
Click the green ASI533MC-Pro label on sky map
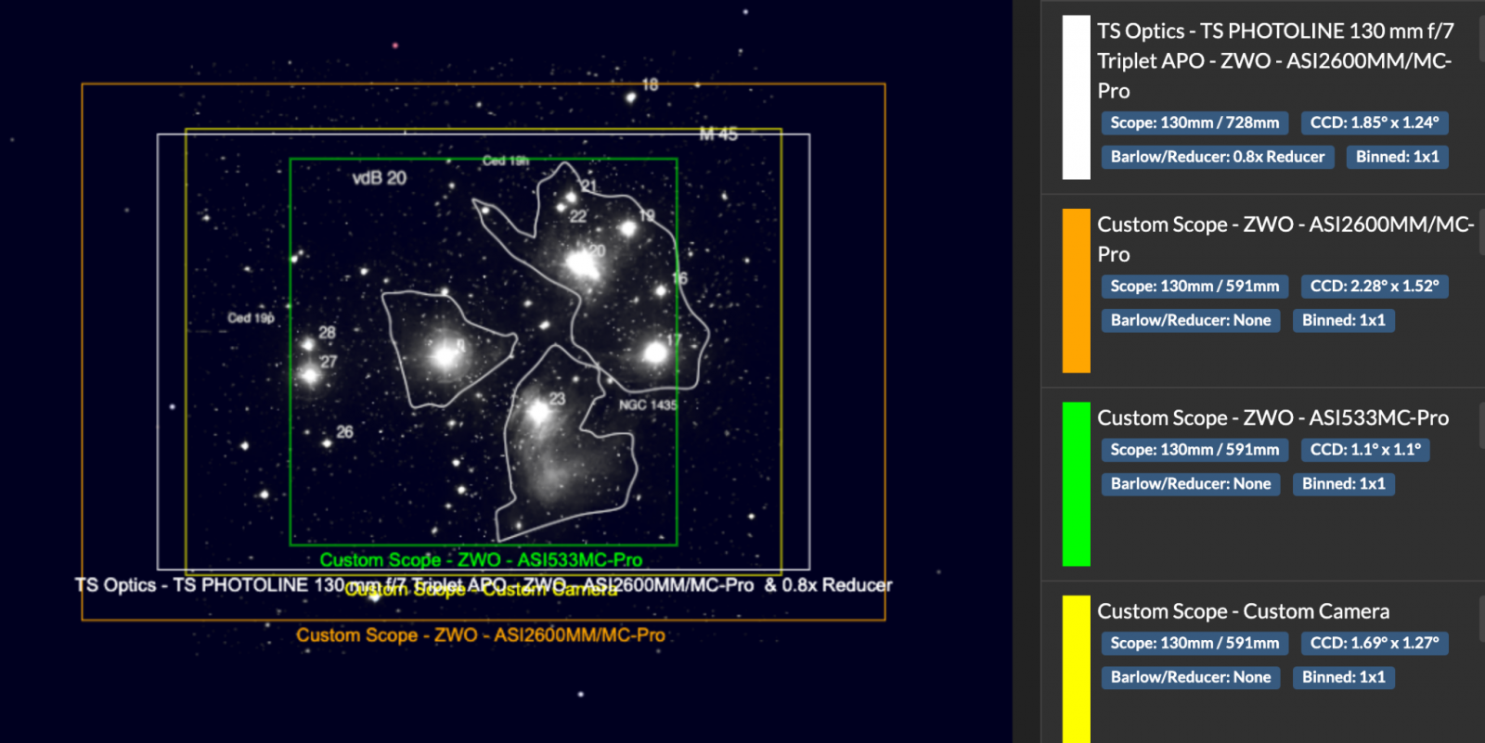[481, 560]
